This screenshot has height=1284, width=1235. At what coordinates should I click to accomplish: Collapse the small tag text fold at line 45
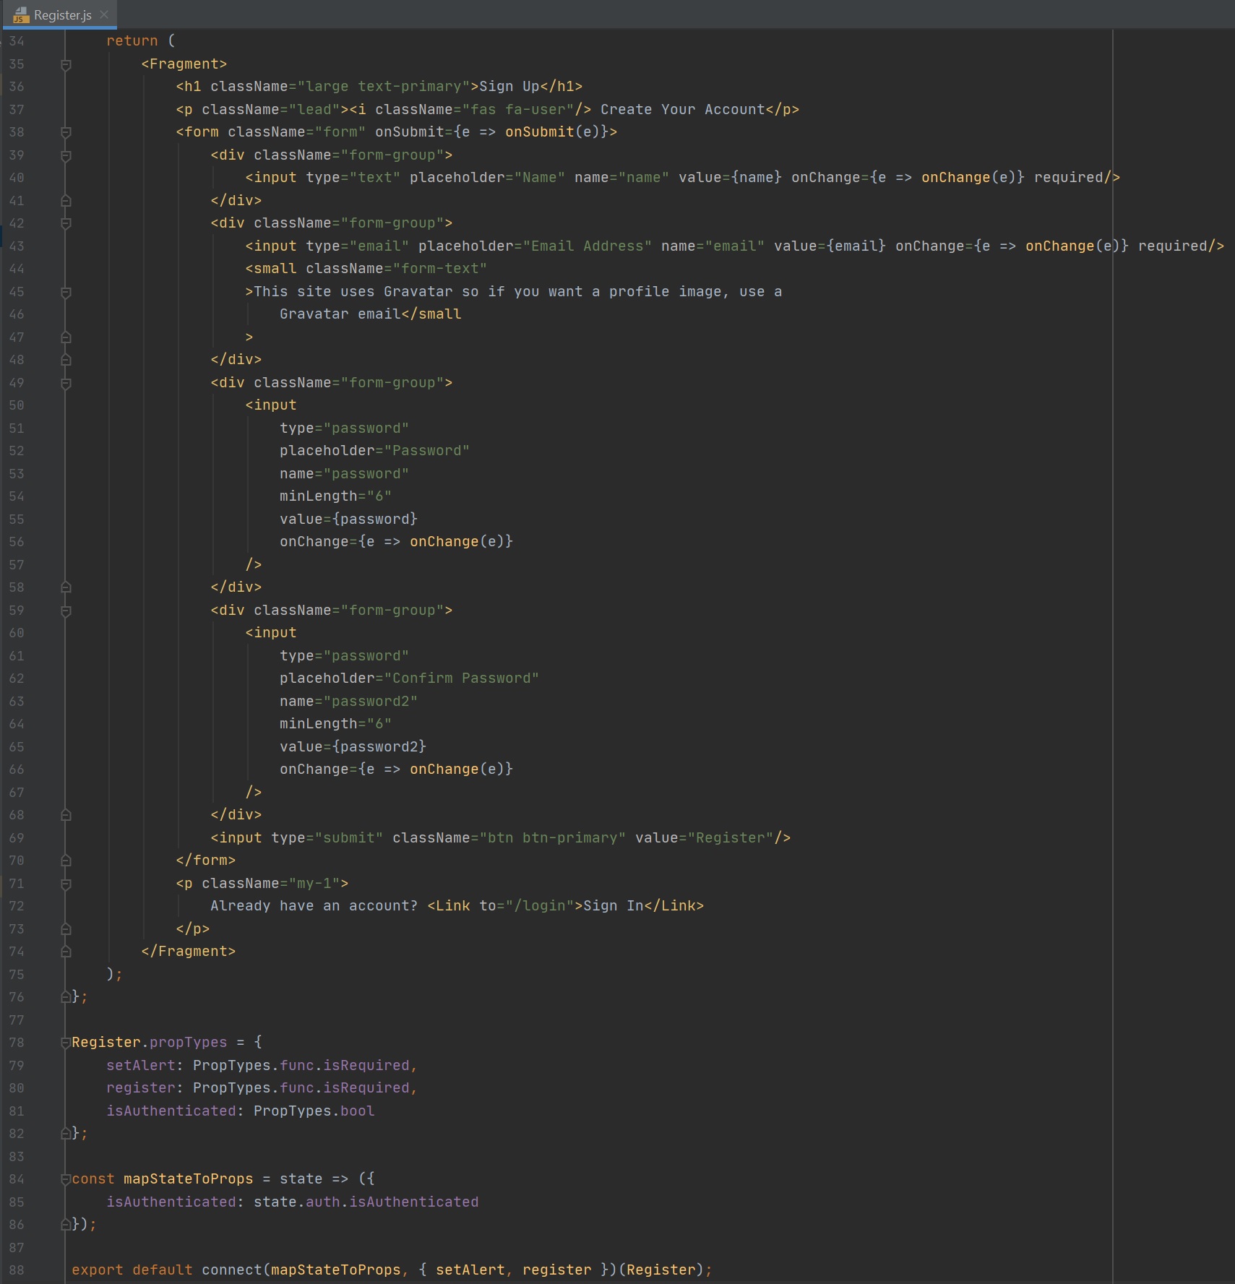pos(66,292)
